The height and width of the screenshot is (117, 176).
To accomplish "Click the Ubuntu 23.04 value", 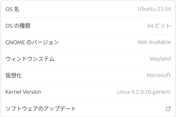I will (x=154, y=9).
